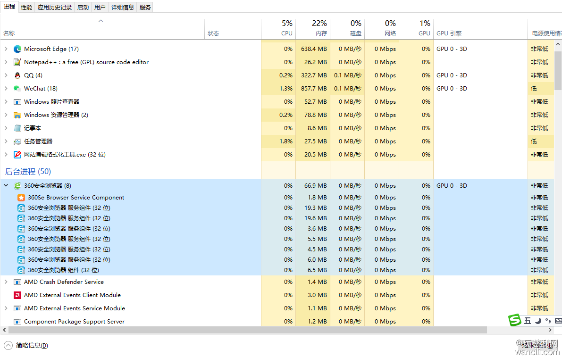Click the Windows 照片查看器 icon
Viewport: 562px width, 357px height.
[x=17, y=102]
